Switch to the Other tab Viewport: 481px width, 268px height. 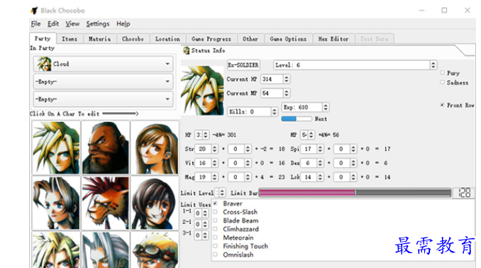pyautogui.click(x=250, y=39)
